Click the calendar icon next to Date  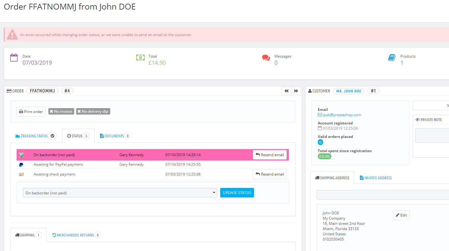[x=14, y=58]
